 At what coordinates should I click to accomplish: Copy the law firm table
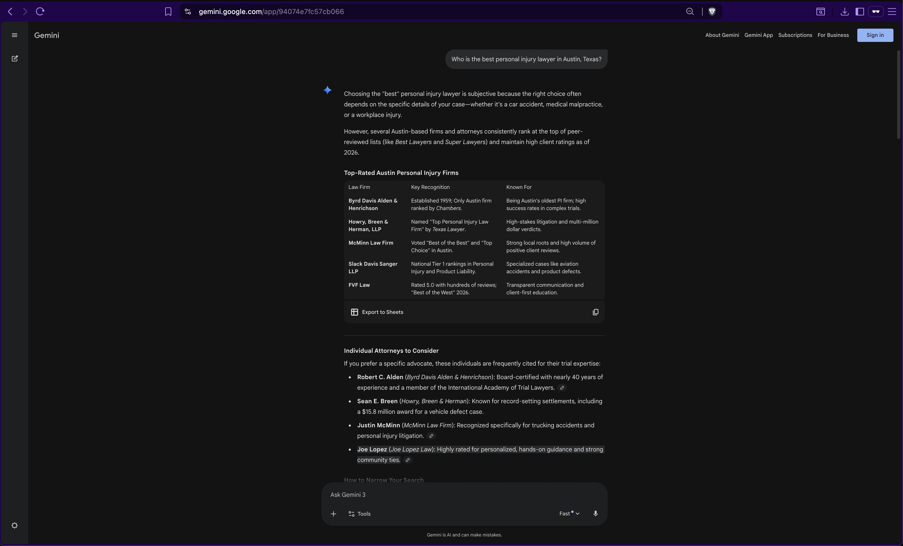click(596, 312)
